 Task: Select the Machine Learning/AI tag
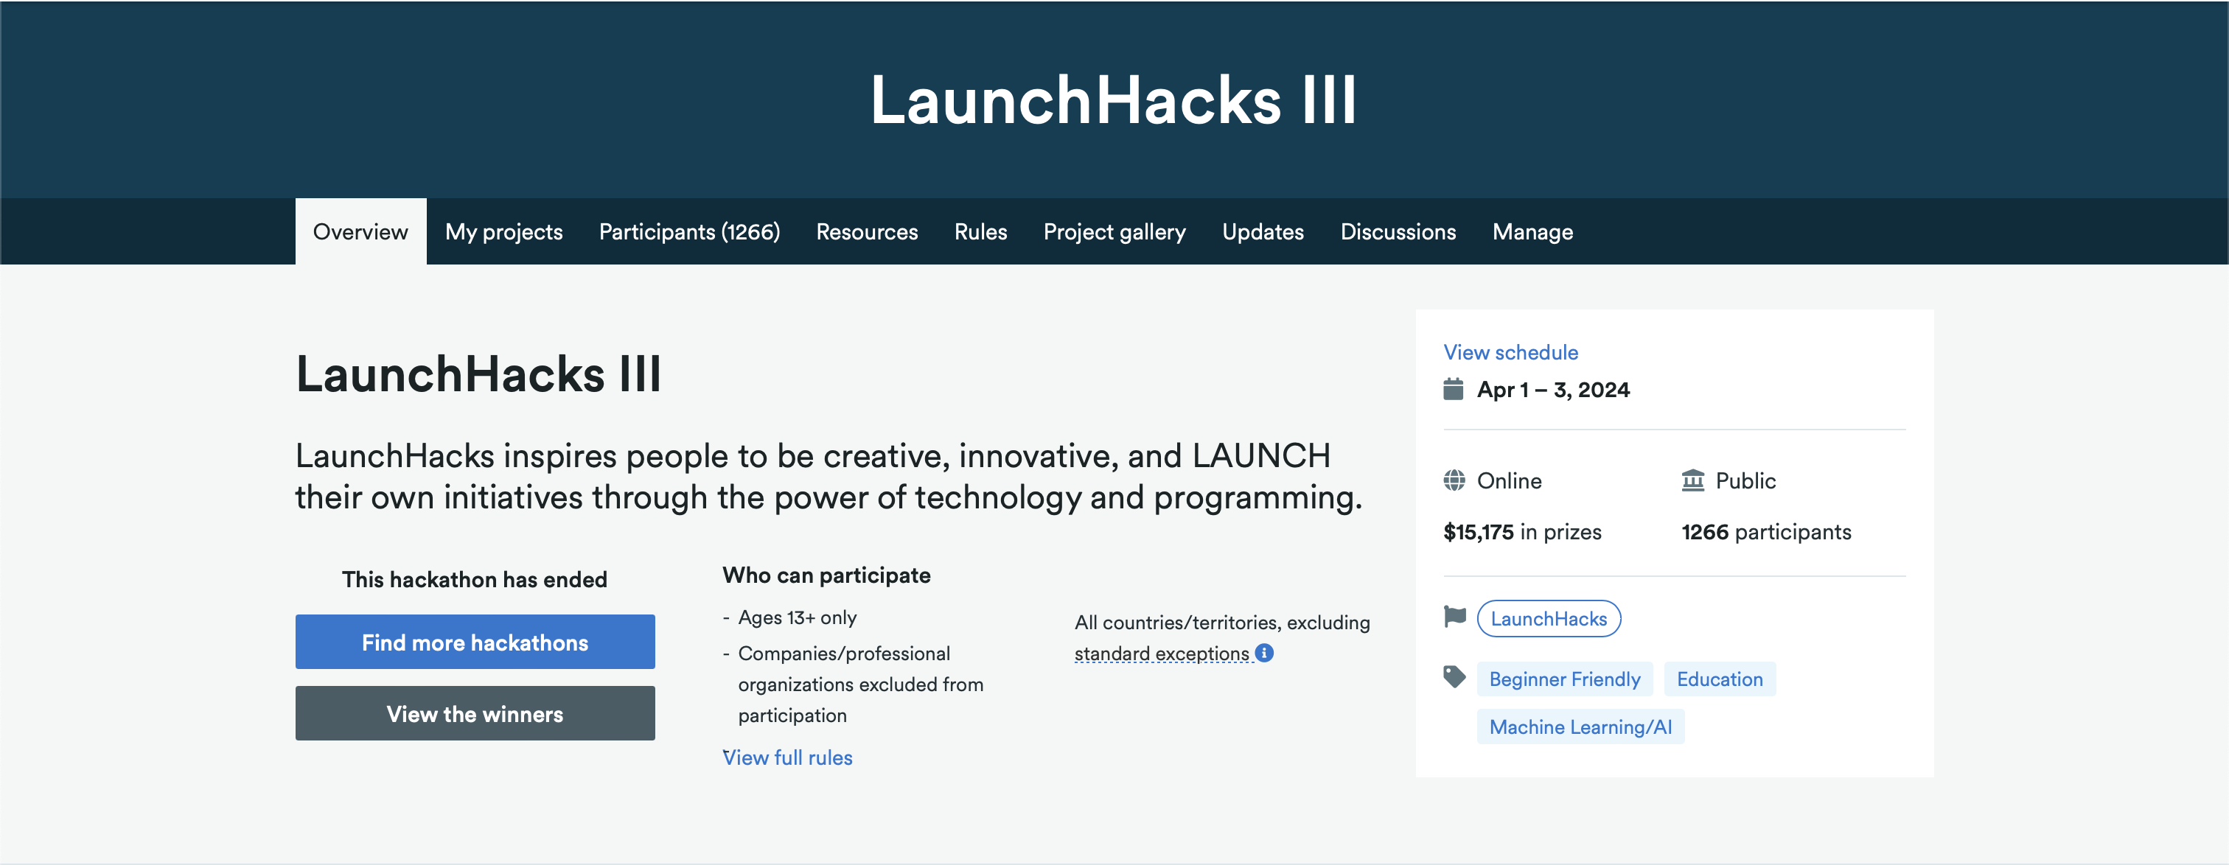(1580, 726)
